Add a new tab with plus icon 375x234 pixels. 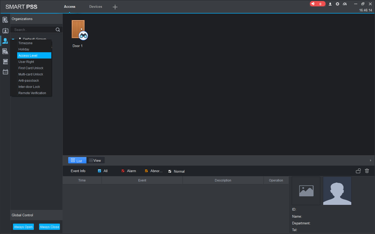click(x=115, y=7)
